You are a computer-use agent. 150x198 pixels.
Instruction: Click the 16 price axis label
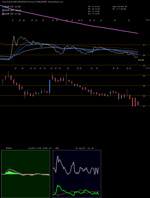(144, 55)
